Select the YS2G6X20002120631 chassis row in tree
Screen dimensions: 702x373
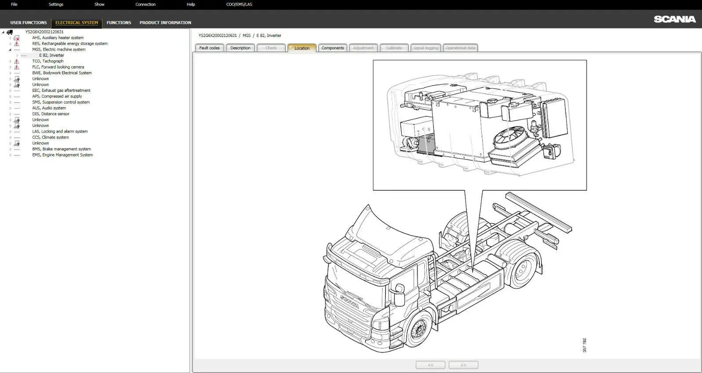[x=44, y=32]
